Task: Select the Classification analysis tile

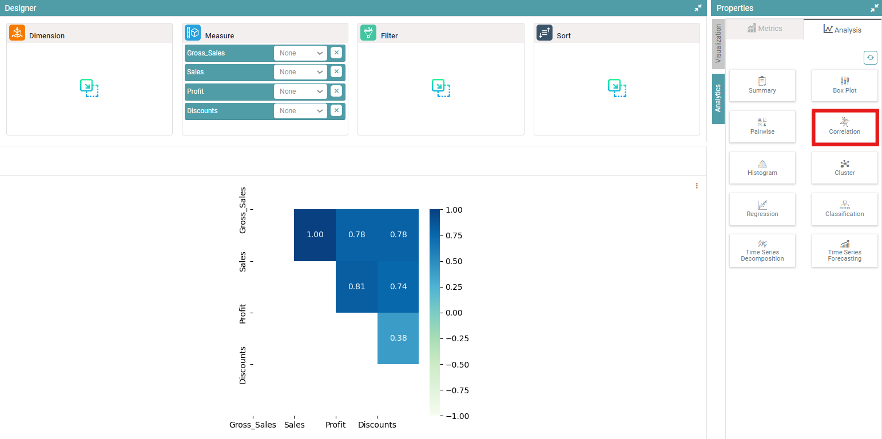Action: (x=844, y=209)
